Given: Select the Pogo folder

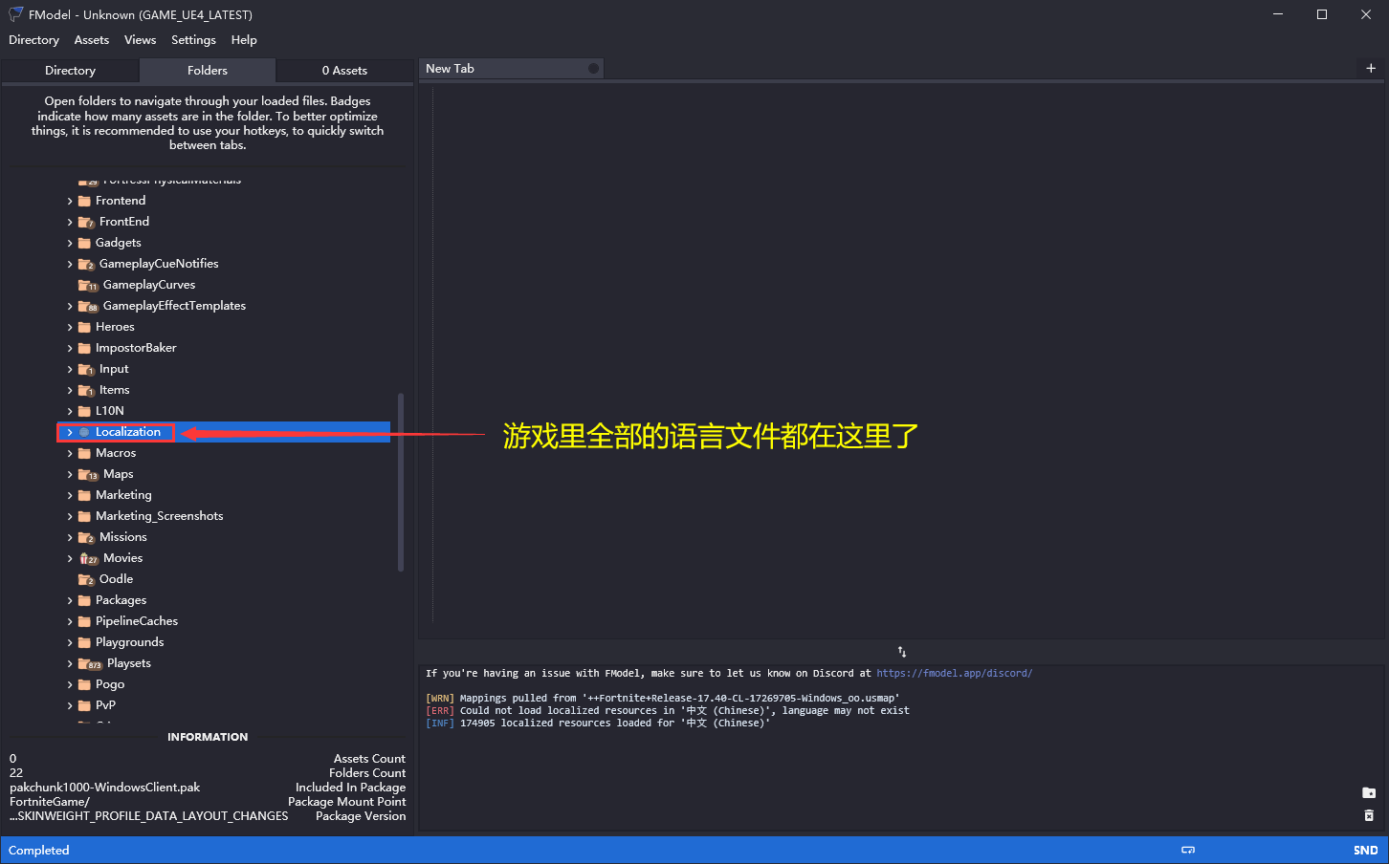Looking at the screenshot, I should pos(110,684).
